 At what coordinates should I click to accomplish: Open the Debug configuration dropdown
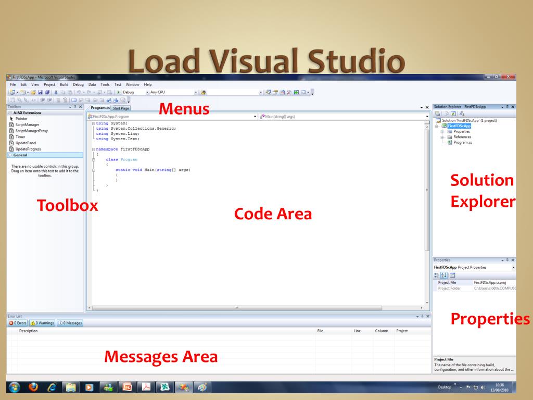point(147,92)
